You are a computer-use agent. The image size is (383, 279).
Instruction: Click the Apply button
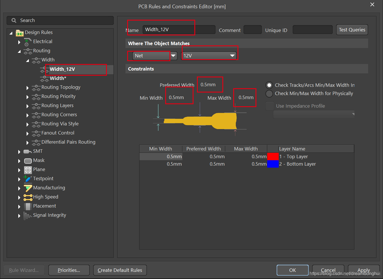tap(364, 270)
